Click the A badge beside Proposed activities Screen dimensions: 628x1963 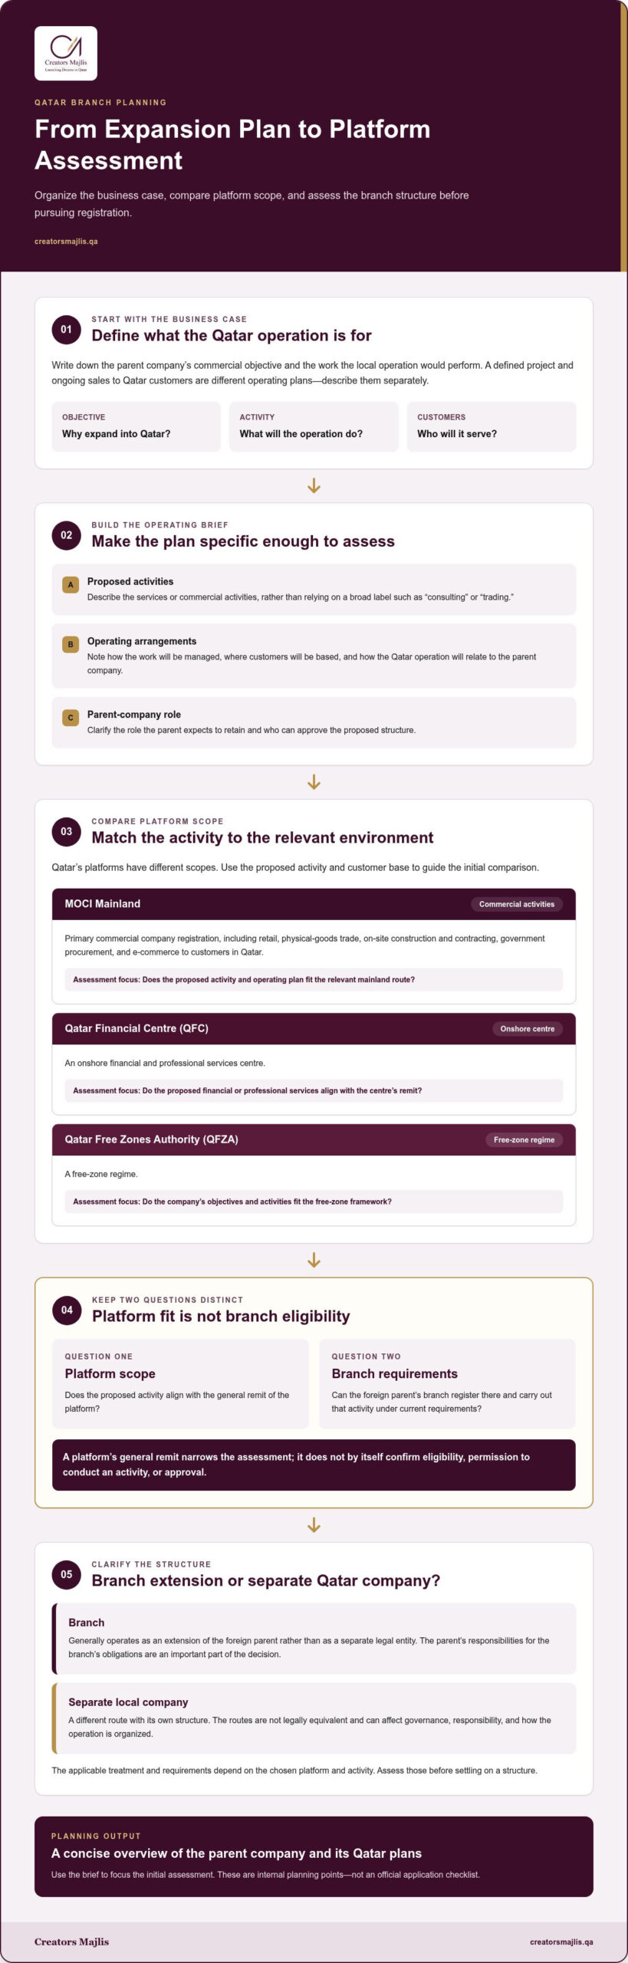(x=71, y=585)
